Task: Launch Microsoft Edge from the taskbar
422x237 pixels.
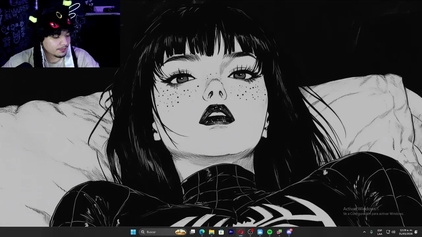Action: tap(202, 232)
